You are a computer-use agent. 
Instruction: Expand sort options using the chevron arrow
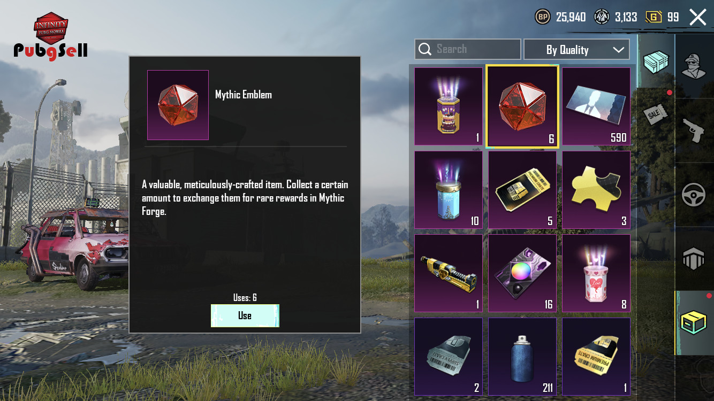click(x=618, y=50)
